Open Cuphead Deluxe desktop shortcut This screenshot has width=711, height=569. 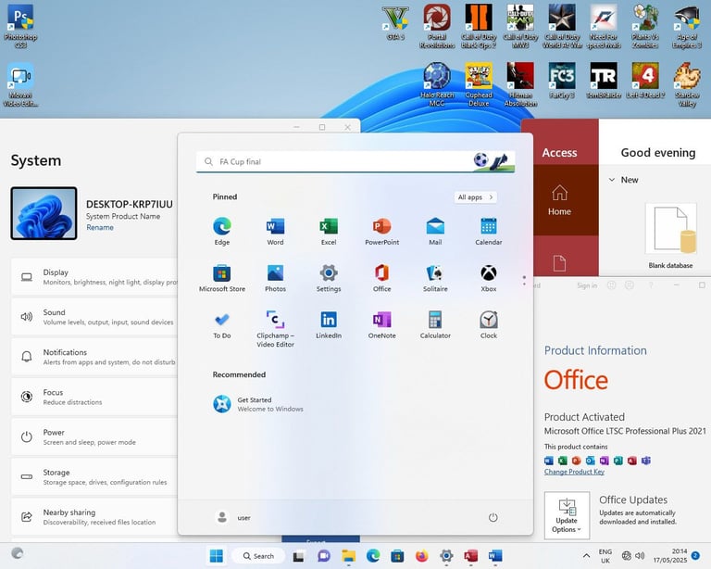click(x=479, y=84)
